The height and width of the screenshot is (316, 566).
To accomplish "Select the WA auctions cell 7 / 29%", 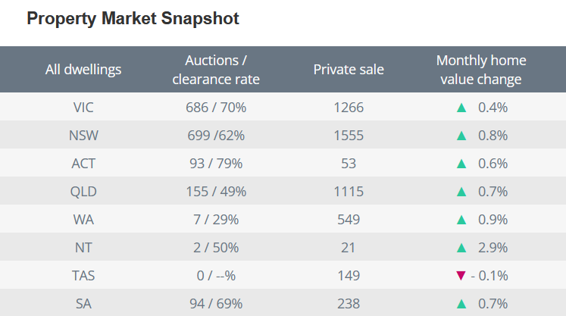I will (216, 220).
